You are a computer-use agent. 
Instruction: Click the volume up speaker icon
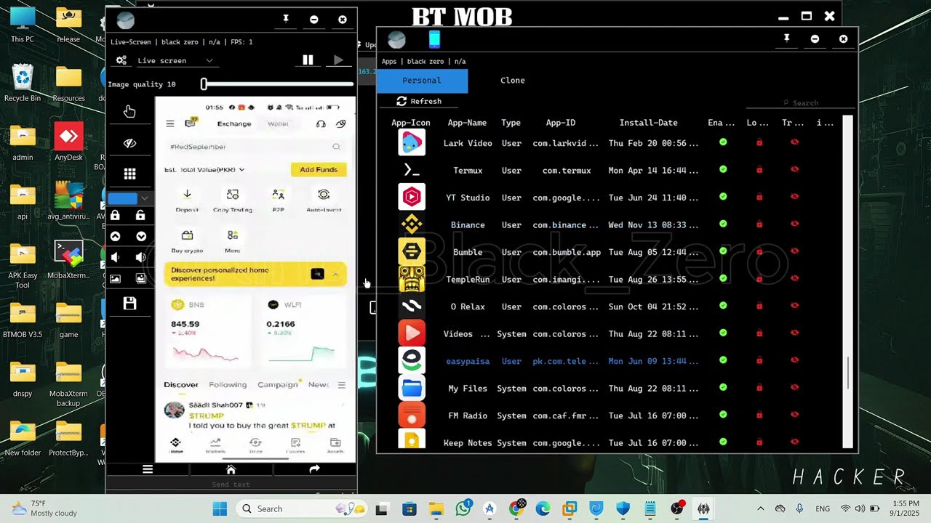[140, 257]
